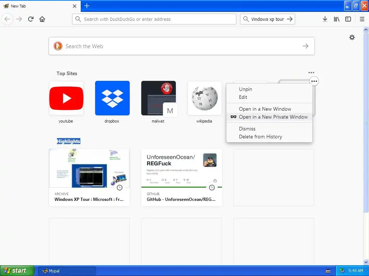Click the 'dropbox' tile label
This screenshot has height=276, width=369.
tap(112, 121)
